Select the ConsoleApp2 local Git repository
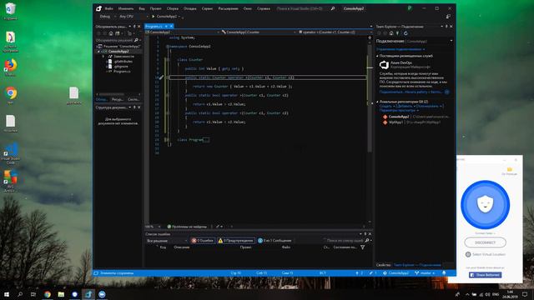The image size is (534, 300). (416, 117)
